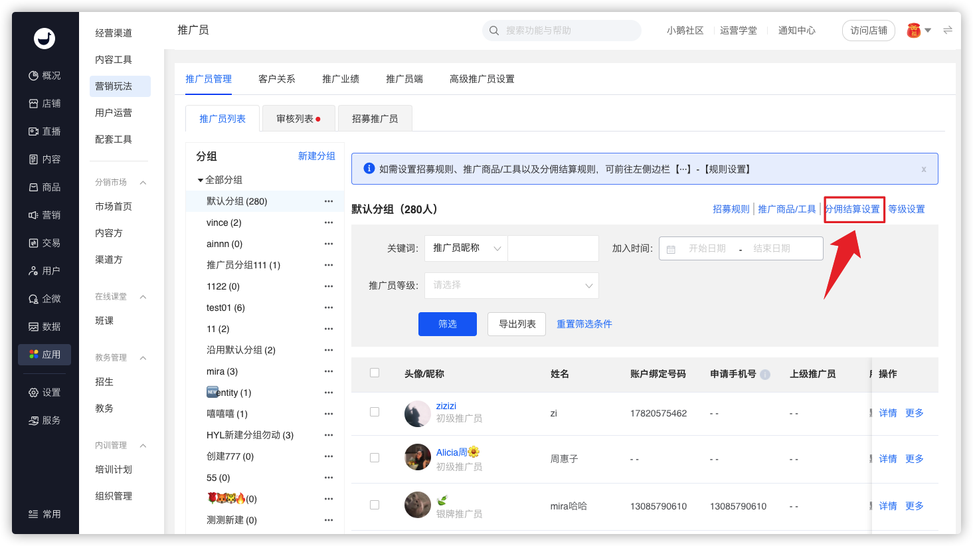973x546 pixels.
Task: Close the blue info banner
Action: point(923,169)
